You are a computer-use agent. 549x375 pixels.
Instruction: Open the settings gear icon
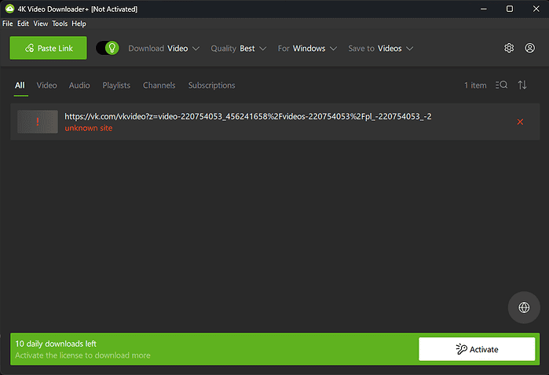tap(509, 48)
